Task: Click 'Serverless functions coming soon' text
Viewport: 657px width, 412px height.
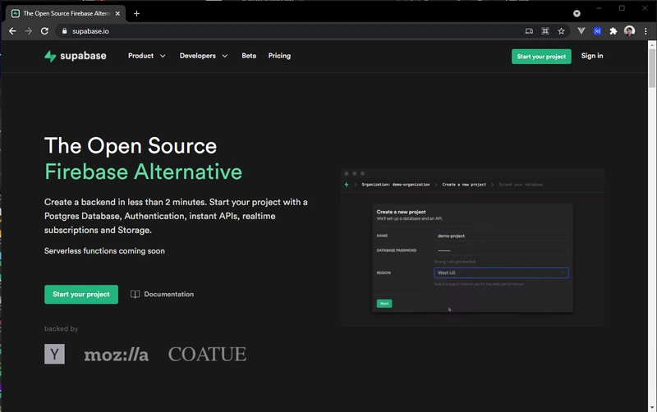Action: (104, 251)
